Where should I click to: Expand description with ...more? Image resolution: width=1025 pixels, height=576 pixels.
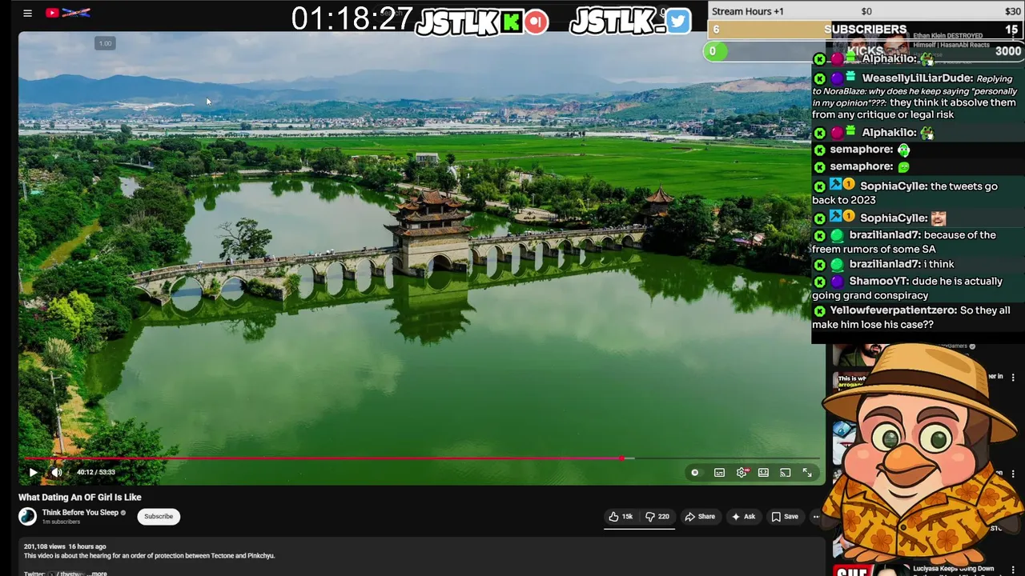(x=98, y=573)
